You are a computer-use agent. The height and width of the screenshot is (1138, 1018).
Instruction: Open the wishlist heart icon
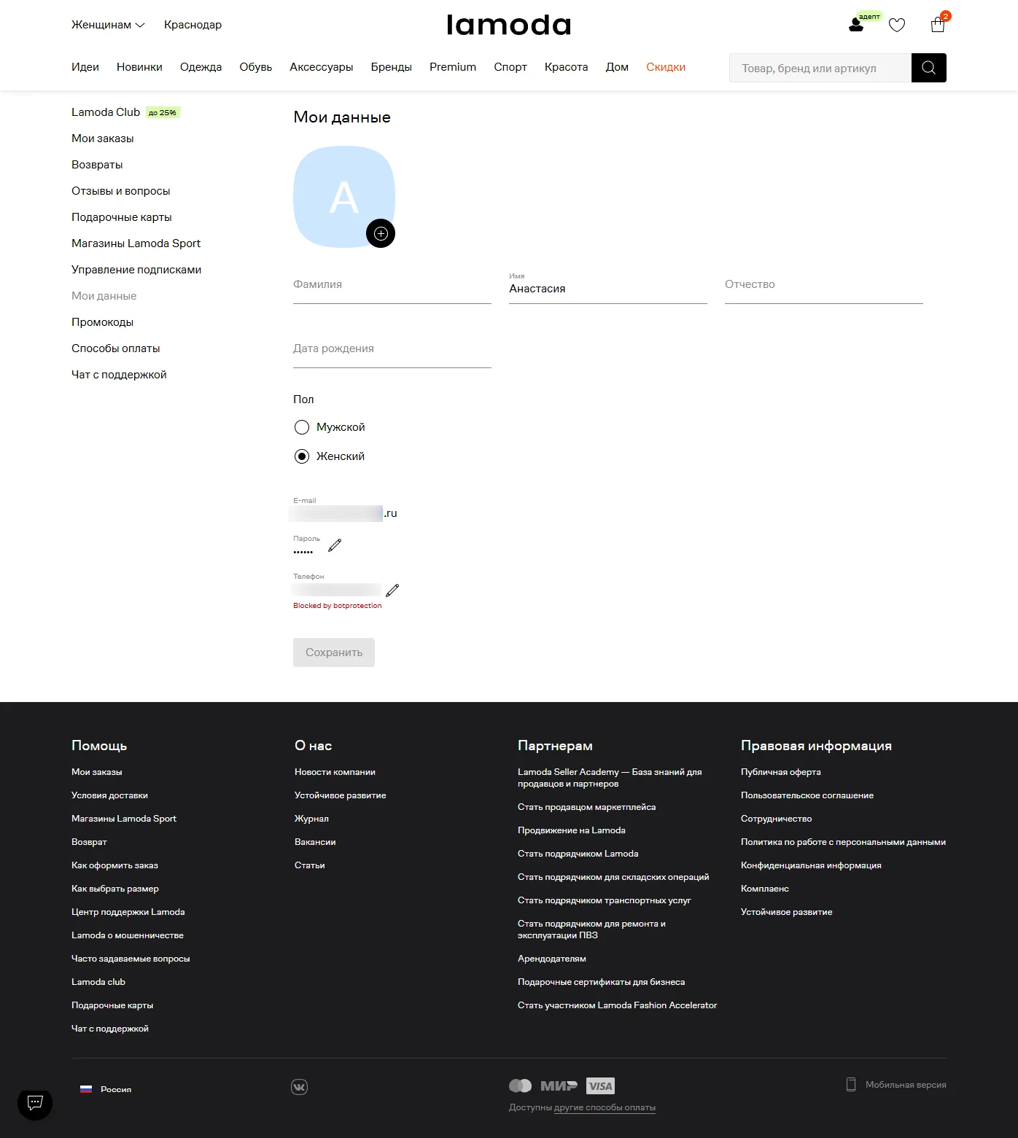pos(897,26)
